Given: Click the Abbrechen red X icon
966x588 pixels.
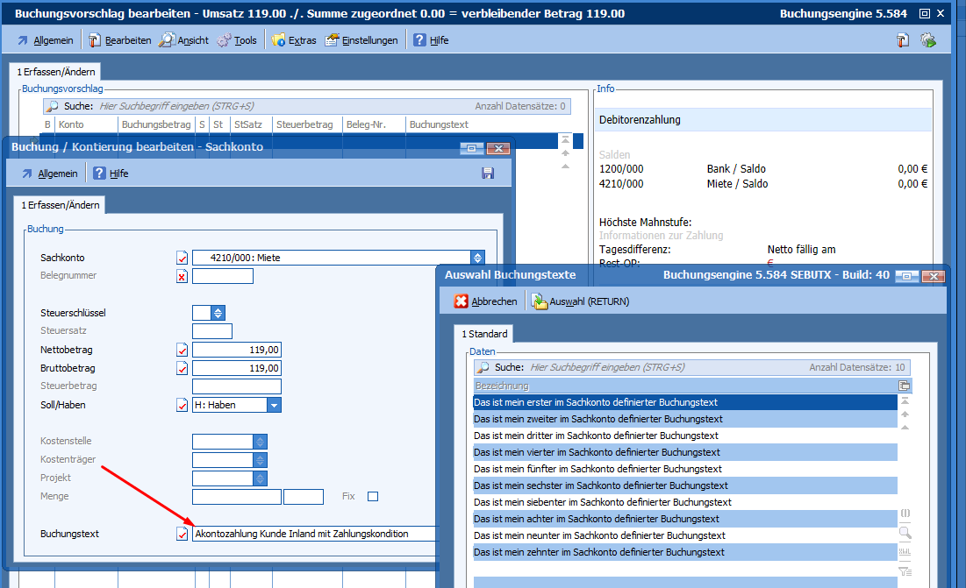Looking at the screenshot, I should pos(462,301).
